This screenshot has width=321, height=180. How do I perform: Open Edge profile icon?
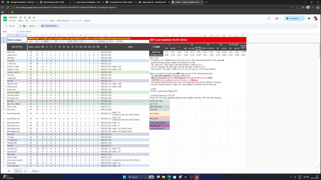308,7
